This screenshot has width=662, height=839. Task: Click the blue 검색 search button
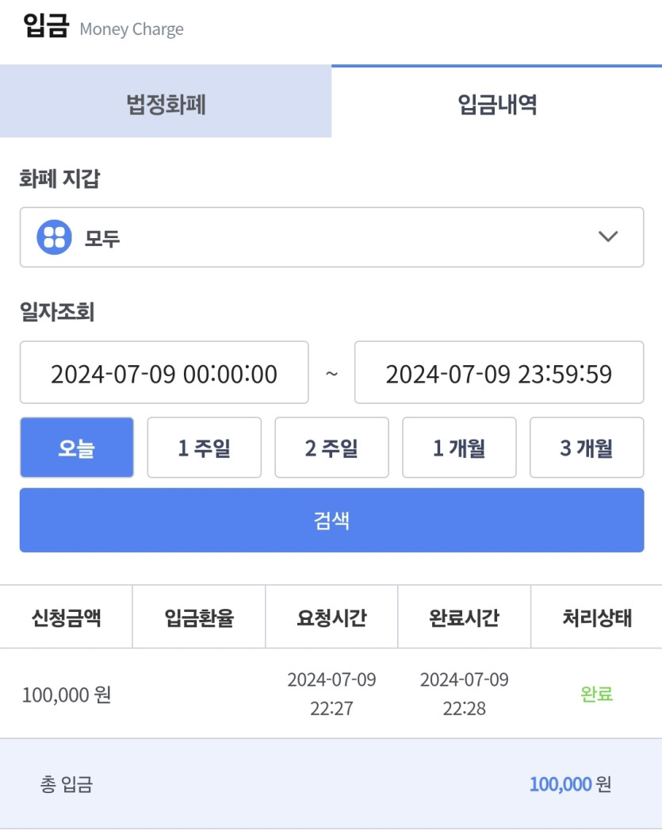coord(332,520)
